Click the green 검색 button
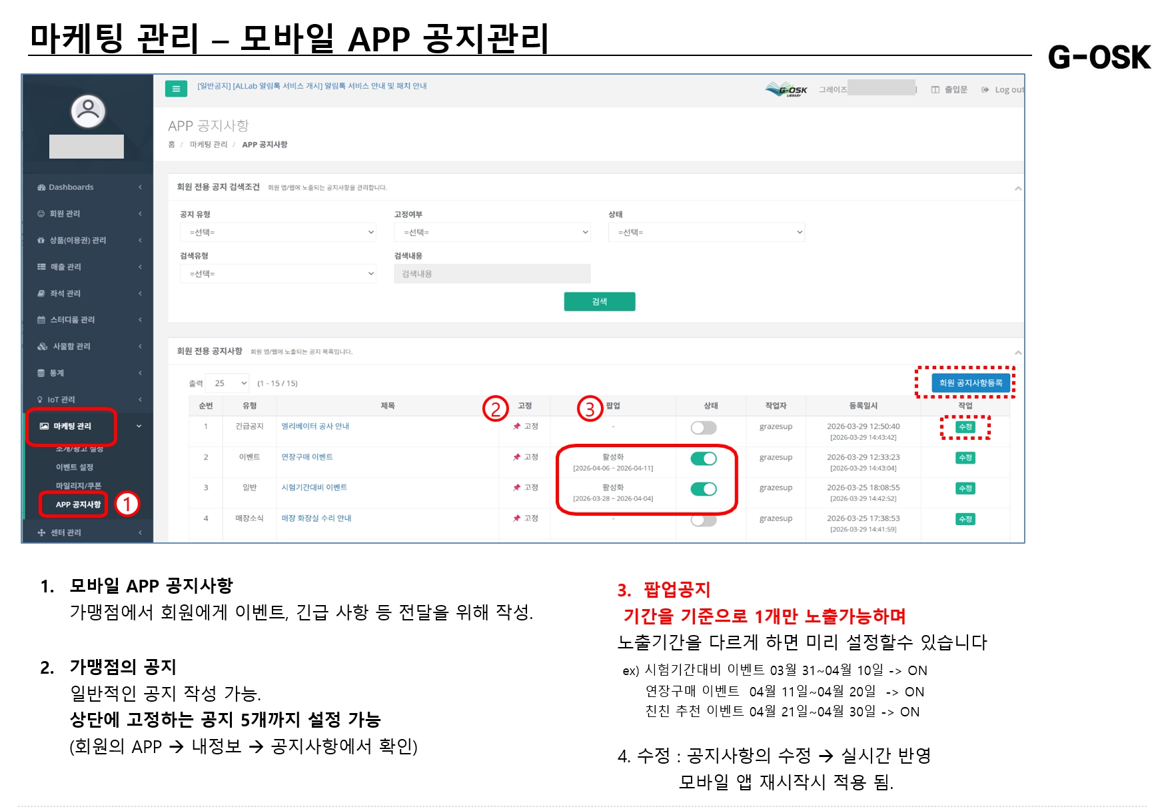This screenshot has height=809, width=1160. tap(600, 302)
